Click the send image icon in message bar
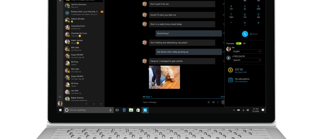 (213, 102)
